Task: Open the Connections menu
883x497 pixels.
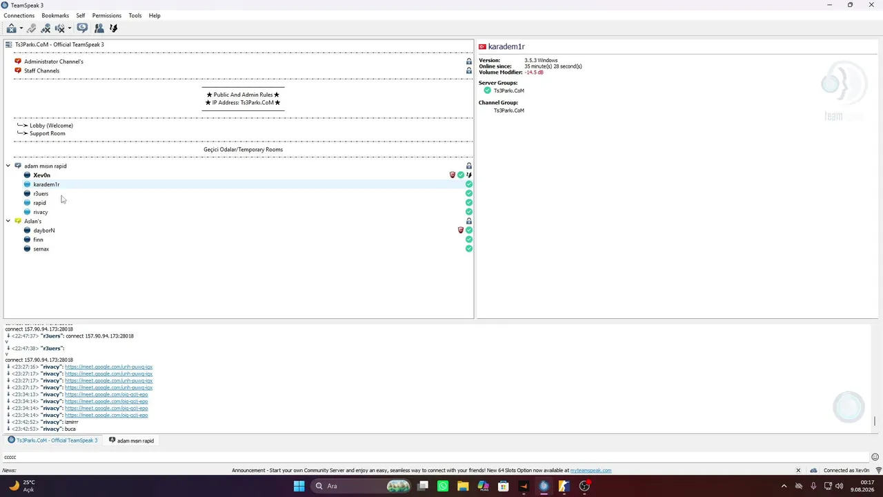Action: click(19, 15)
